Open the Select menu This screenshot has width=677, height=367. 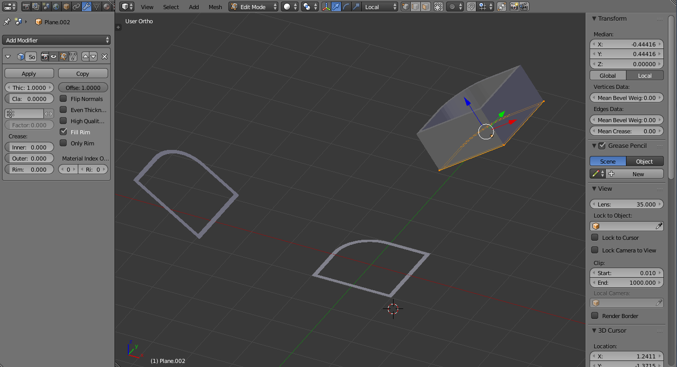[171, 7]
